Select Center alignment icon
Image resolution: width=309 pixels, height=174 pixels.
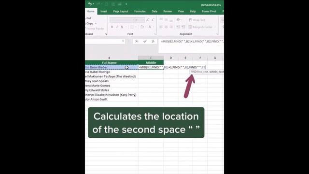pyautogui.click(x=166, y=27)
